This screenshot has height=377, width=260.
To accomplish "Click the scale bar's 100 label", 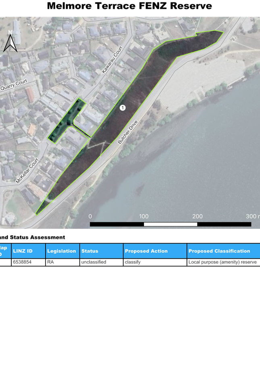I will [x=144, y=216].
